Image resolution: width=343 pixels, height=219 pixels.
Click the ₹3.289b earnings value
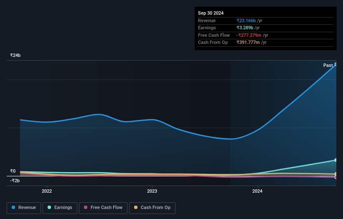[245, 28]
